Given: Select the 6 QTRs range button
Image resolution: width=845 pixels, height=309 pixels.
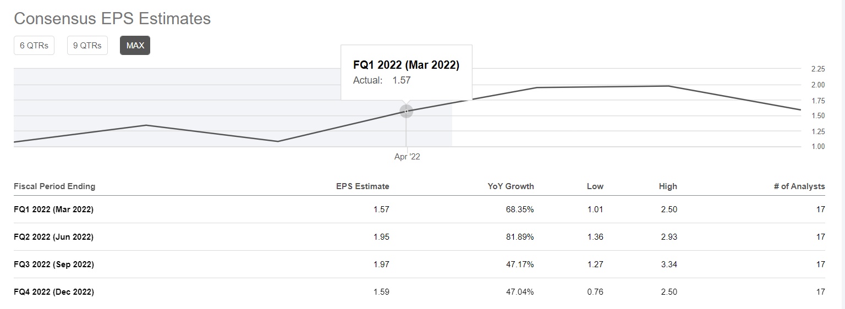Looking at the screenshot, I should tap(34, 46).
